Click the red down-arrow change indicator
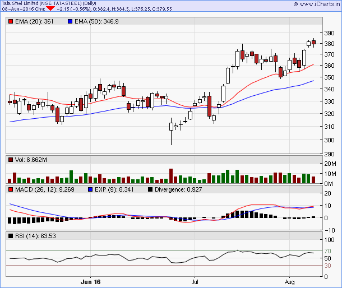The image size is (342, 288). 50,8
